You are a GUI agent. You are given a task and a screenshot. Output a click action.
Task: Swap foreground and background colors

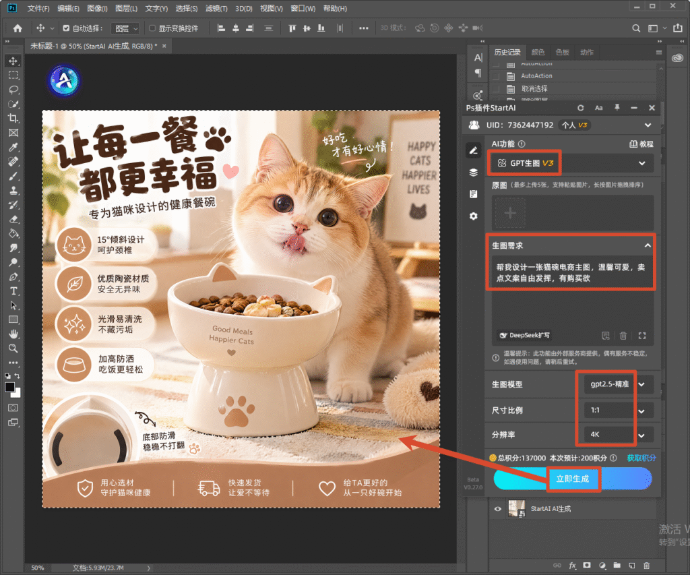(x=17, y=376)
